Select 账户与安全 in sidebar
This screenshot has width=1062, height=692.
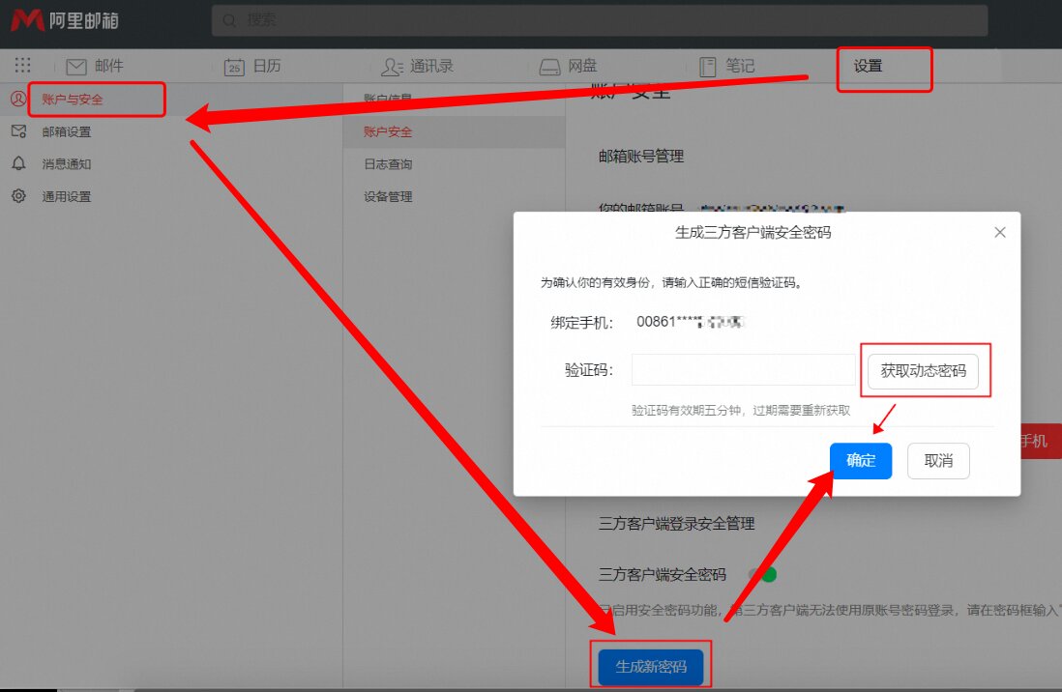(x=73, y=100)
